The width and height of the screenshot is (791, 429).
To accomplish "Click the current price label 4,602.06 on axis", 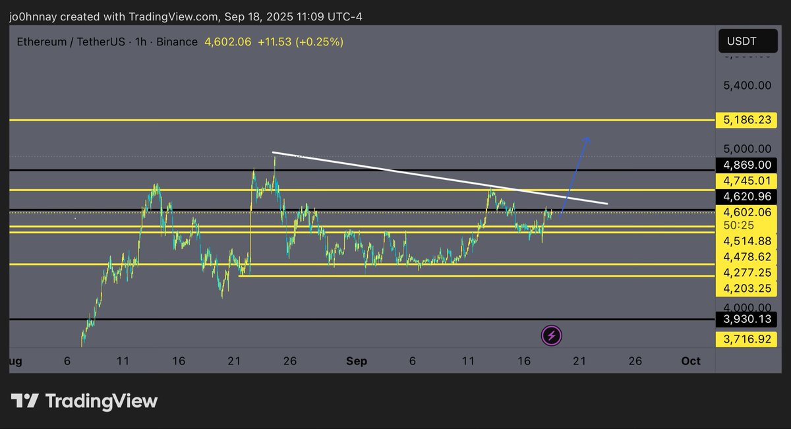I will (x=747, y=212).
